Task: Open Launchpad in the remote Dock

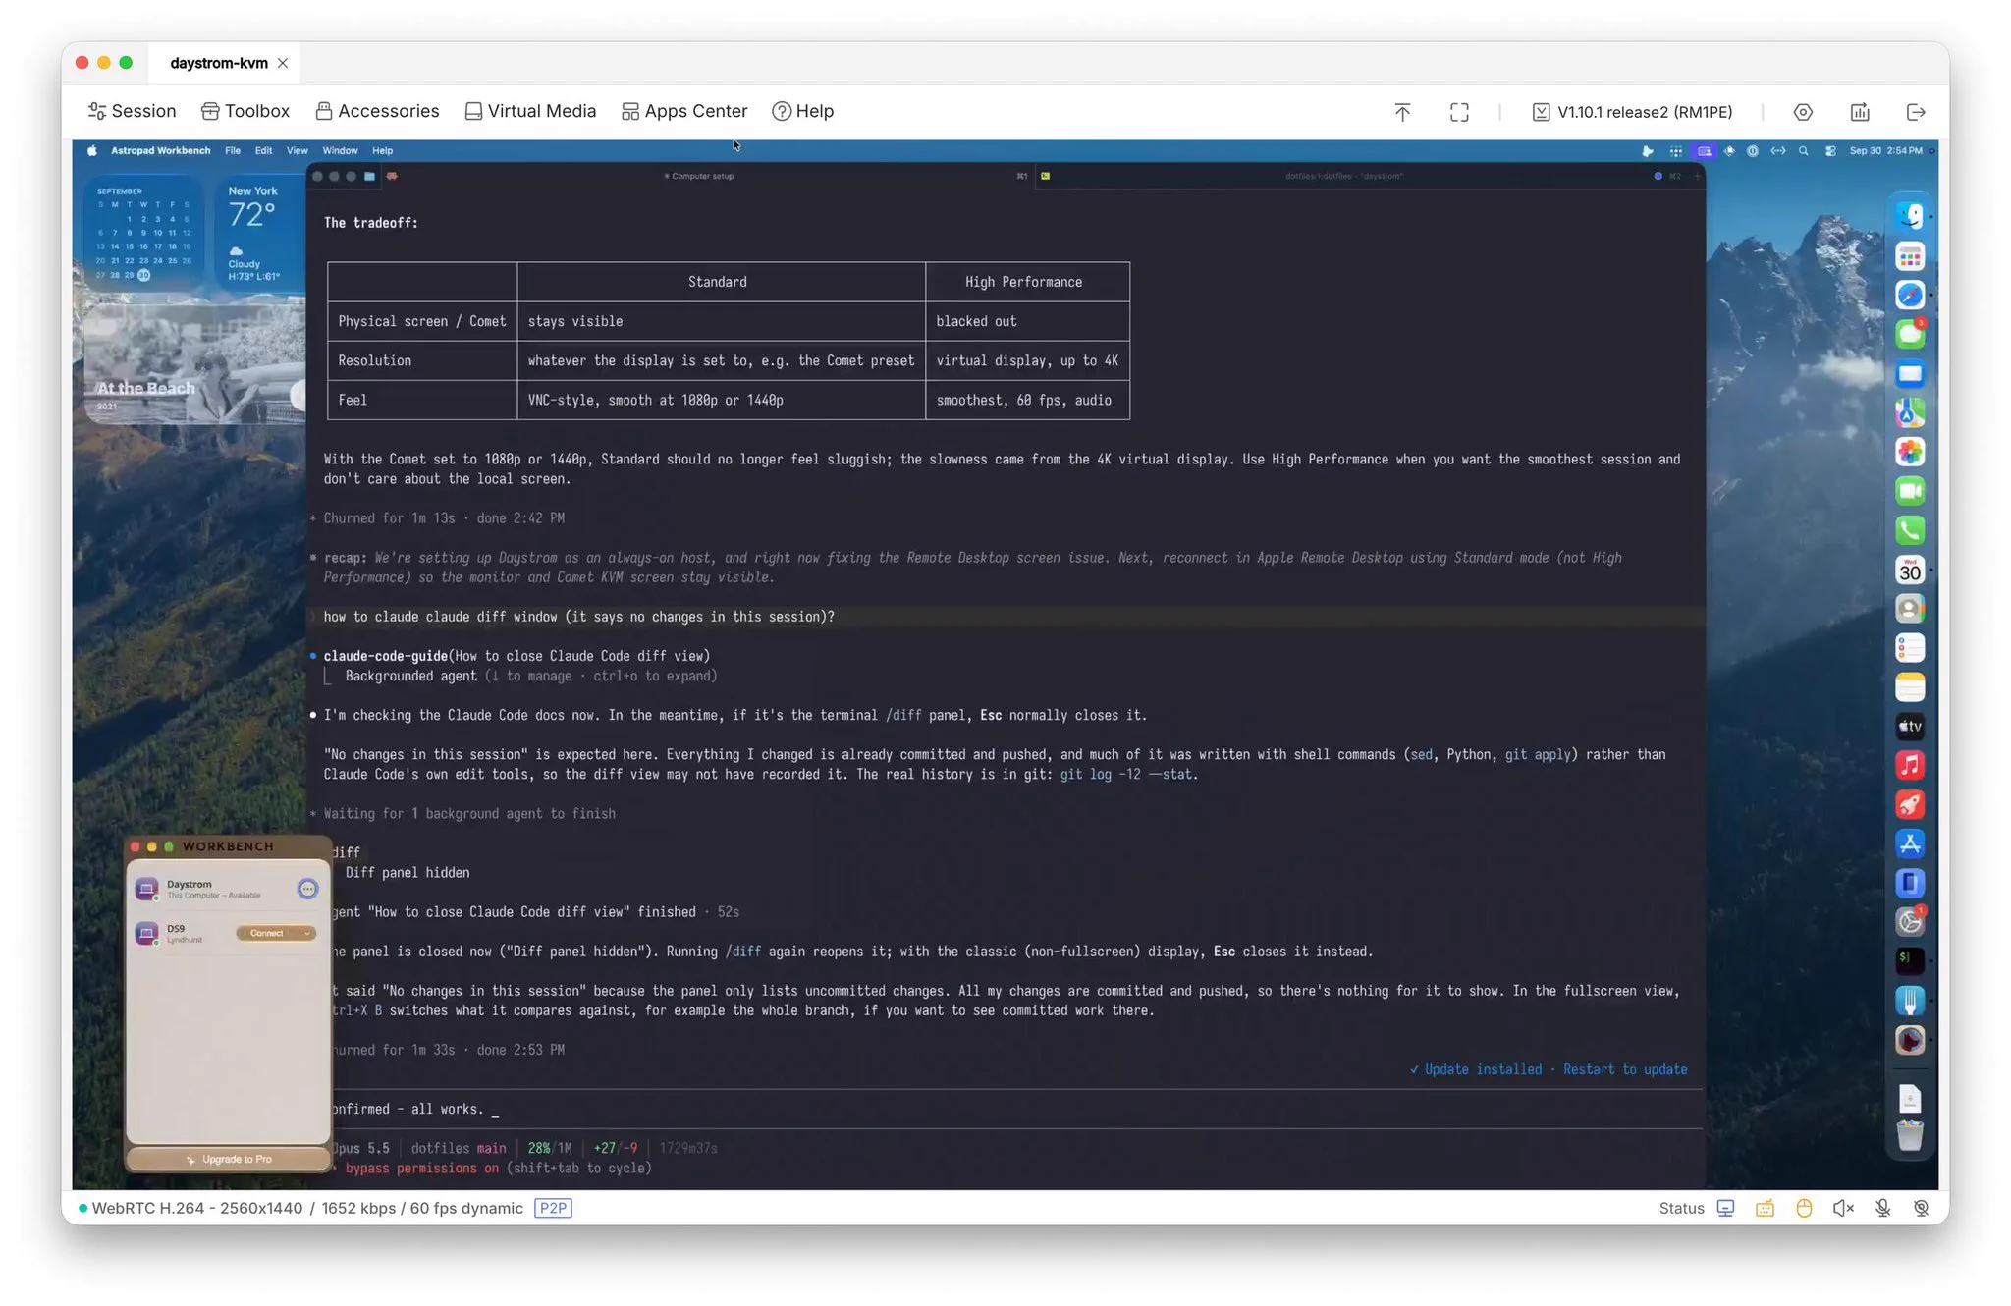Action: (1910, 256)
